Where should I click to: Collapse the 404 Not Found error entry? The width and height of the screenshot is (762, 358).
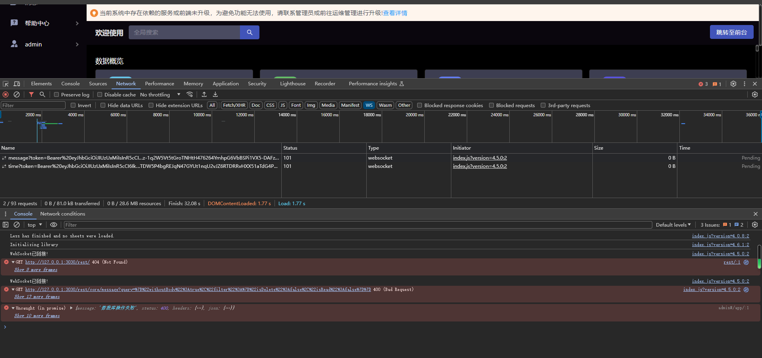pyautogui.click(x=13, y=262)
